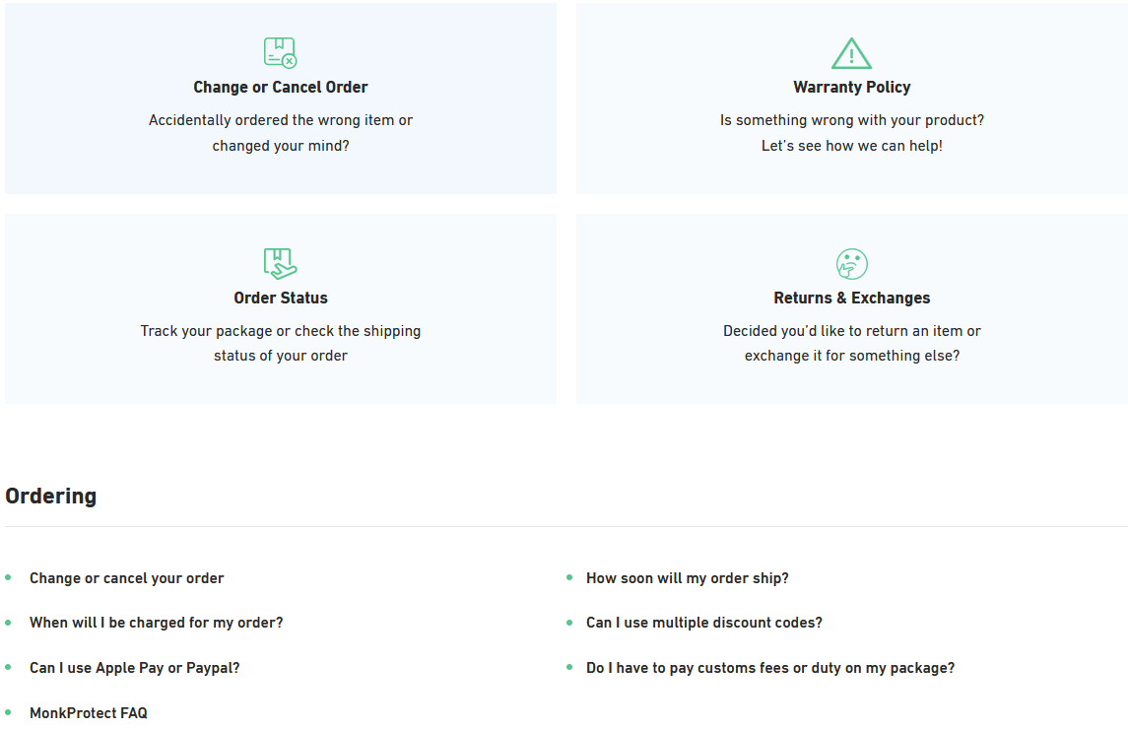Viewport: 1128px width, 730px height.
Task: Open the Returns & Exchanges heading
Action: tap(852, 298)
